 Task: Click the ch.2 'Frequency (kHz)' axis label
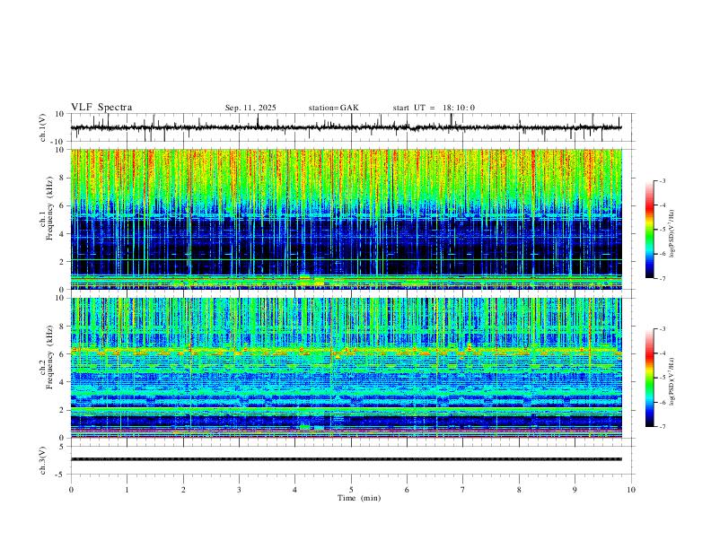pyautogui.click(x=50, y=357)
